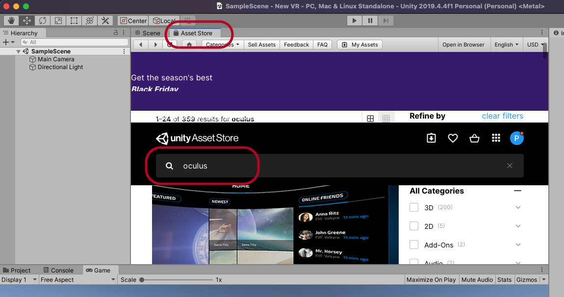The width and height of the screenshot is (564, 297).
Task: Open Sell Assets page
Action: (261, 45)
